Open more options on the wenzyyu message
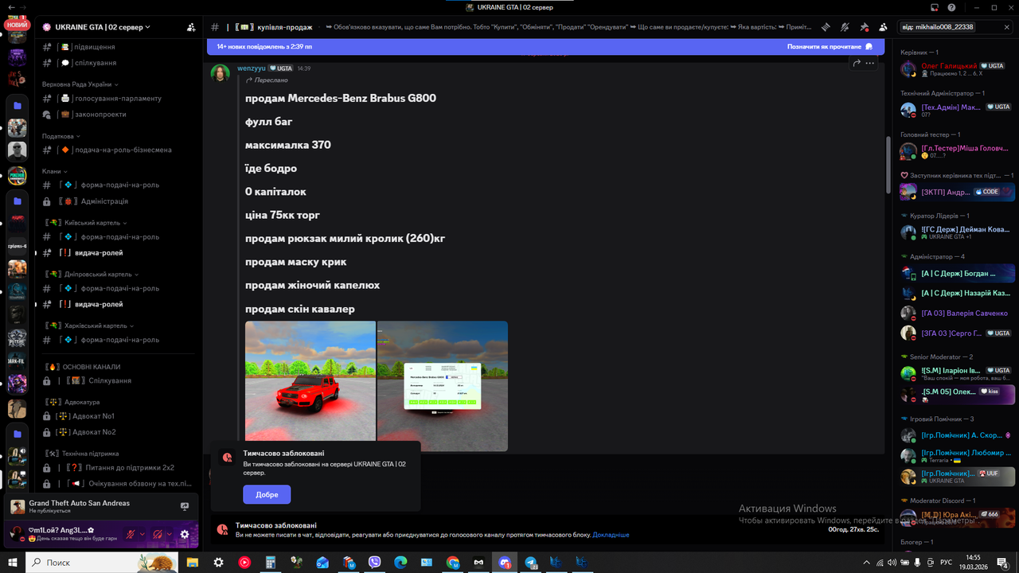The width and height of the screenshot is (1019, 573). (x=870, y=63)
